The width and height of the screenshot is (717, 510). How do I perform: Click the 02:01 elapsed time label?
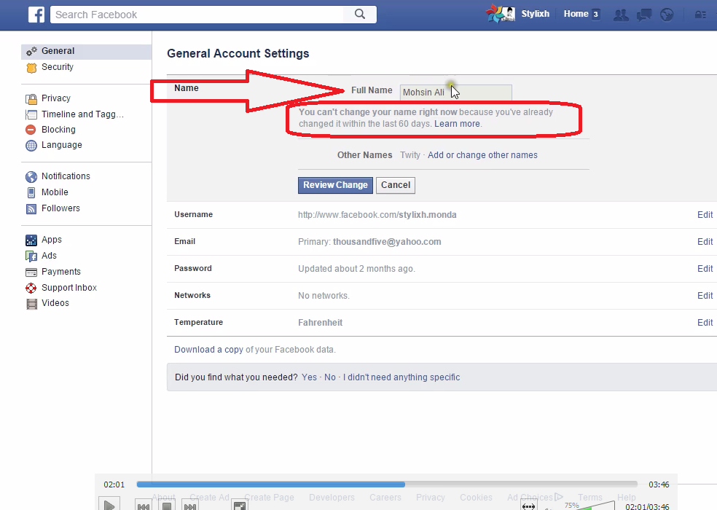114,484
